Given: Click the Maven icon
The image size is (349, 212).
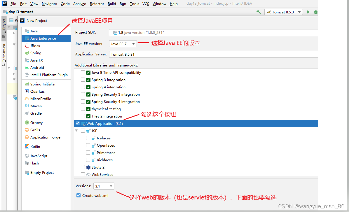Looking at the screenshot, I should tap(27, 106).
